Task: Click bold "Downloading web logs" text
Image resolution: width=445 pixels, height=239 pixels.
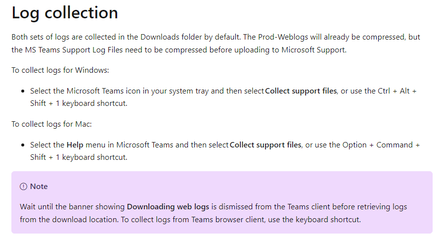Action: coord(168,207)
